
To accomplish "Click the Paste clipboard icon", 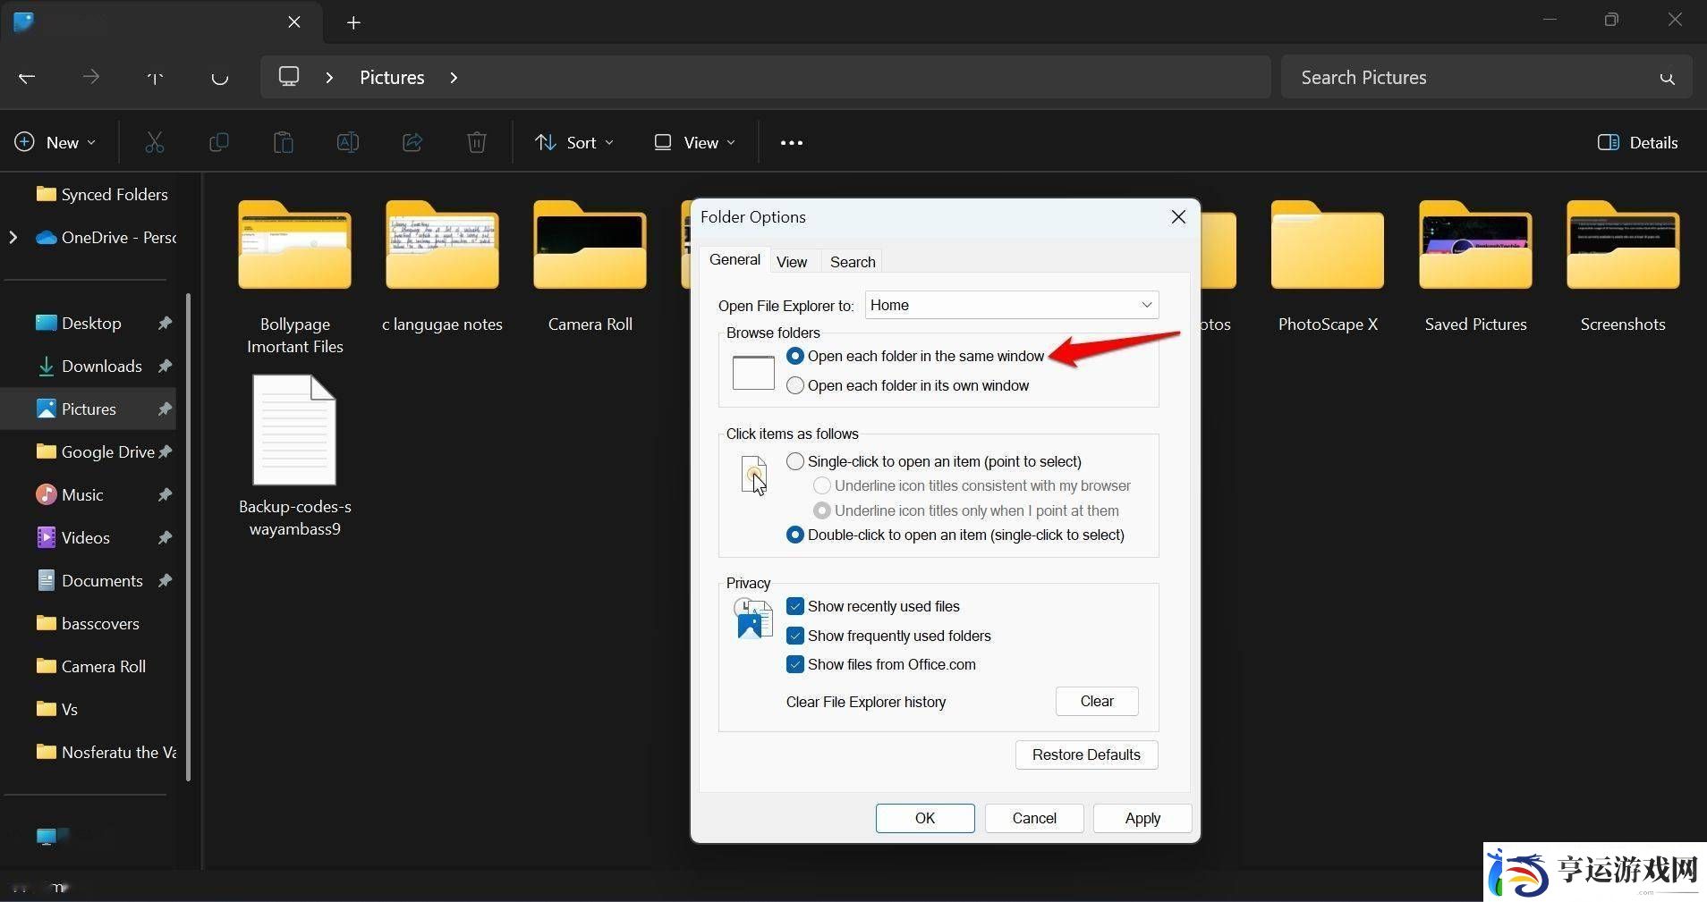I will pos(284,142).
